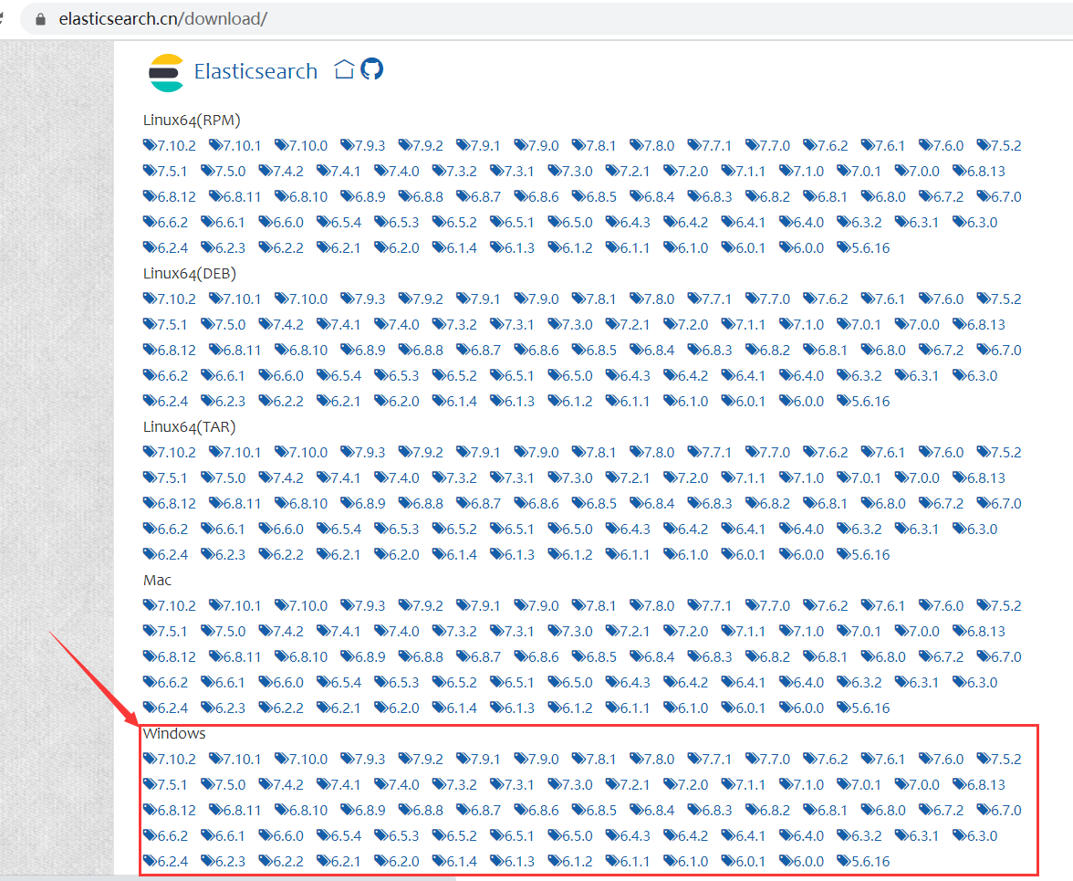Download Windows version 6.8.0
Screen dimensions: 1073x881
883,811
